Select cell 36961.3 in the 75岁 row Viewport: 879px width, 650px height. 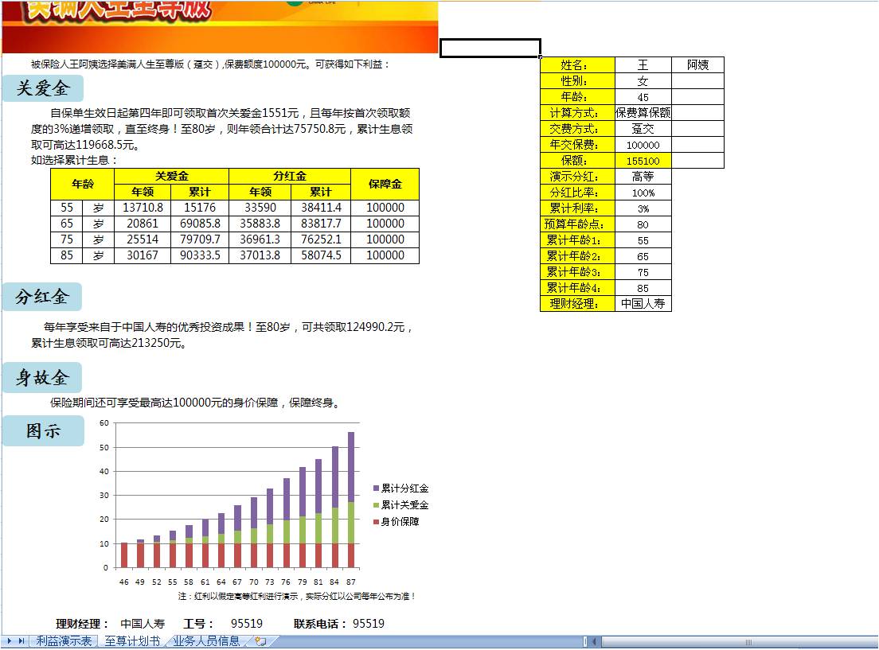[x=260, y=239]
